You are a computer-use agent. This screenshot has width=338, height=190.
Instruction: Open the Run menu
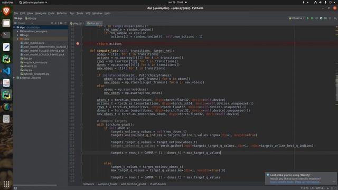coord(72,13)
